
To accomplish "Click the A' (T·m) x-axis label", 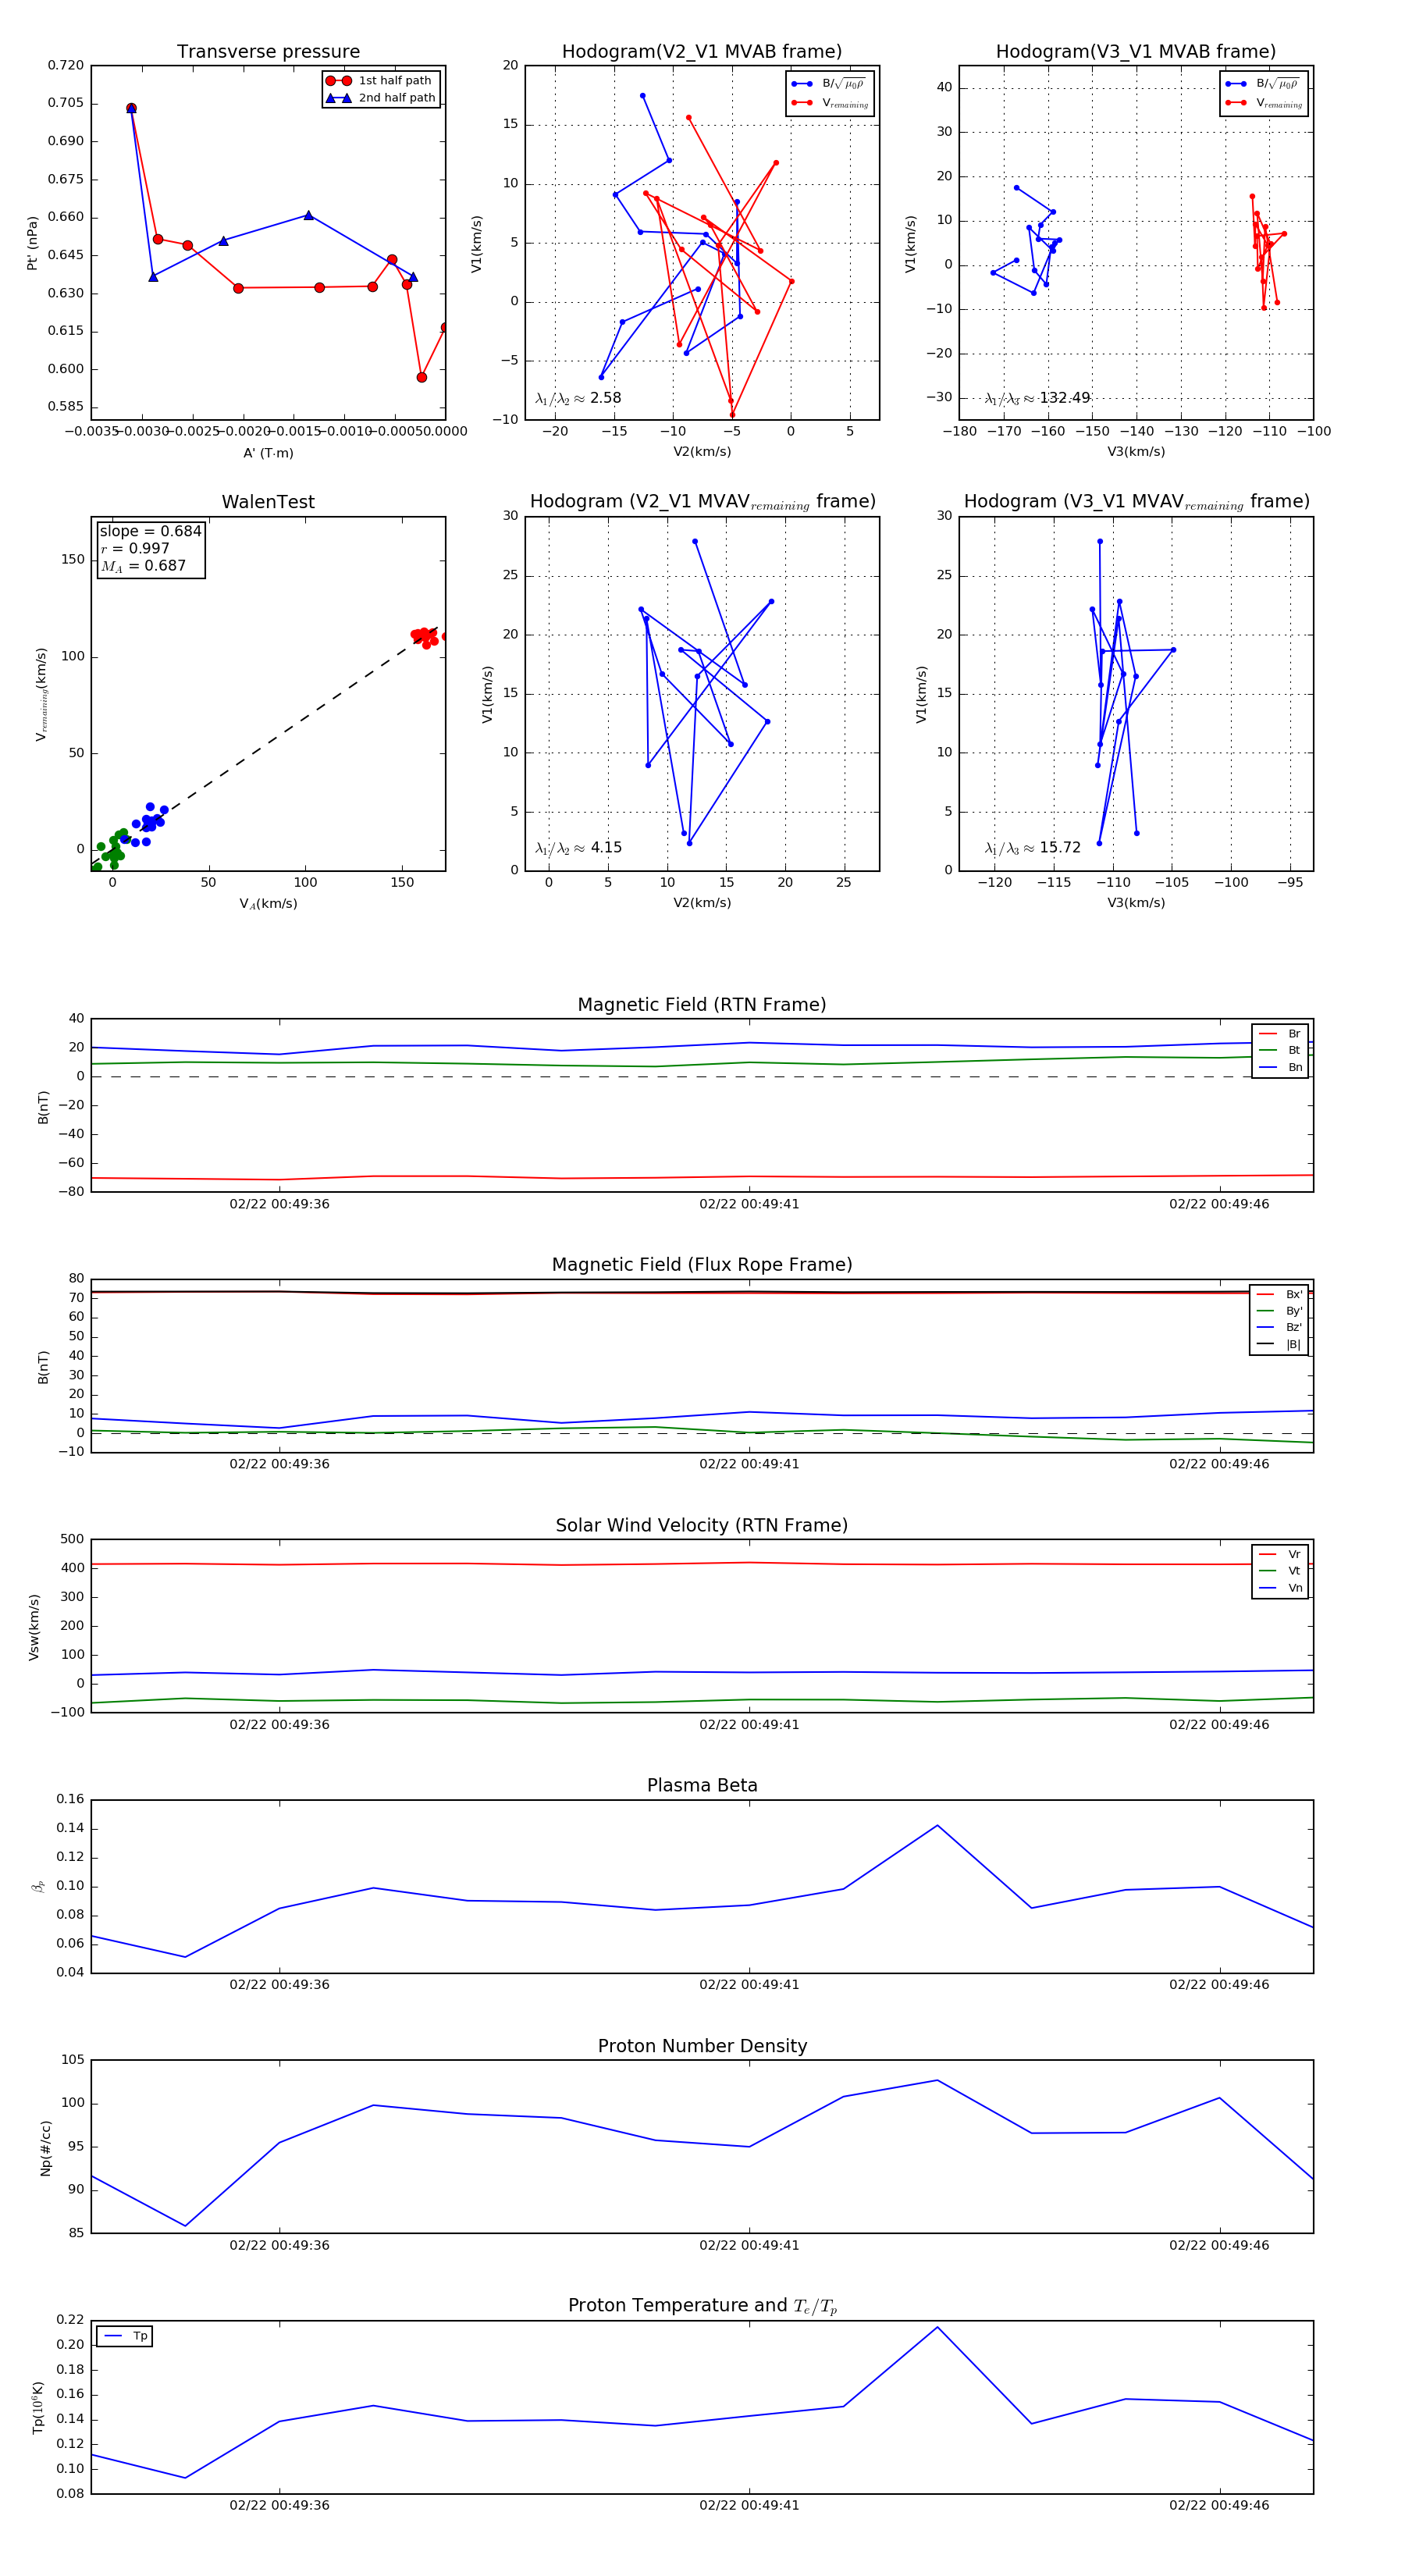I will pos(268,453).
